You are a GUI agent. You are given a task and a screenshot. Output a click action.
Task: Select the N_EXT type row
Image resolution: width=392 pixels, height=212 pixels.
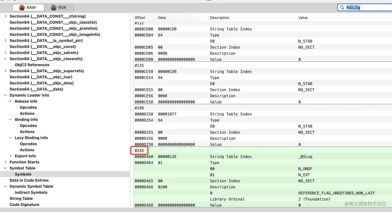(263, 175)
